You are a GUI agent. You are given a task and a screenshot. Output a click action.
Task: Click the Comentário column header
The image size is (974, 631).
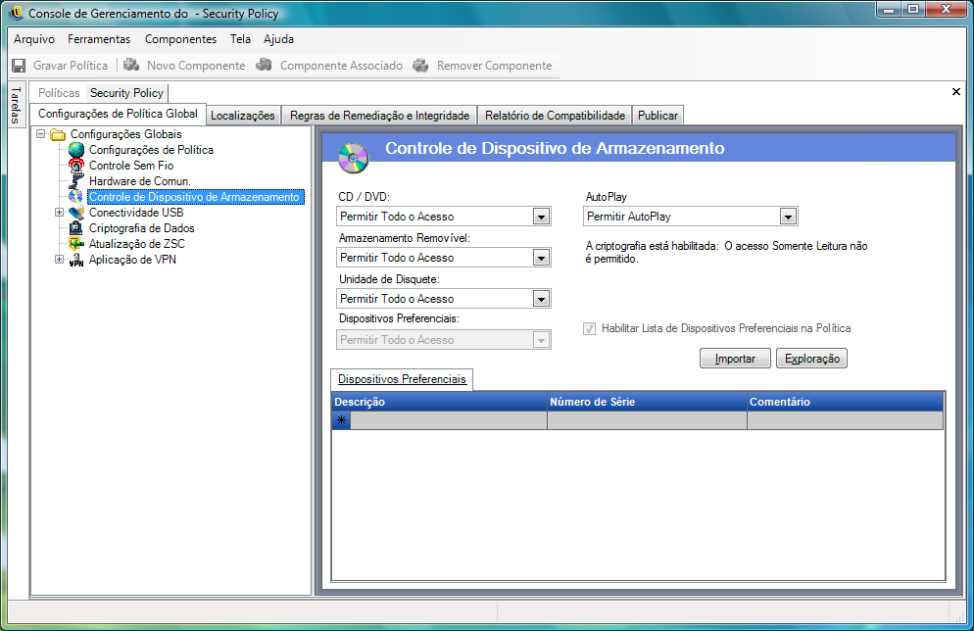tap(845, 402)
